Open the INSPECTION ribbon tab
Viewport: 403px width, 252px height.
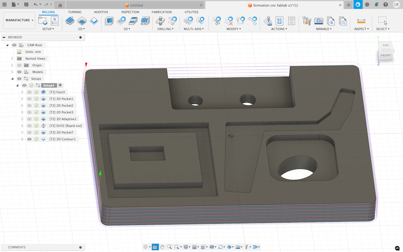(130, 12)
